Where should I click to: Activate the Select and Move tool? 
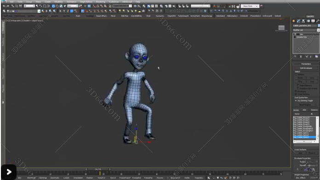[53, 6]
